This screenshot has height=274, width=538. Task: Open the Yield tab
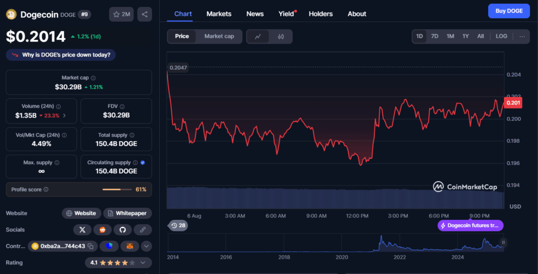click(x=286, y=14)
